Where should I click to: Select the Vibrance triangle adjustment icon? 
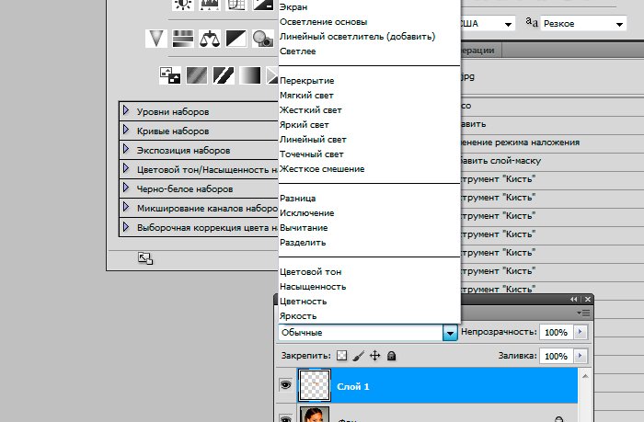[156, 38]
